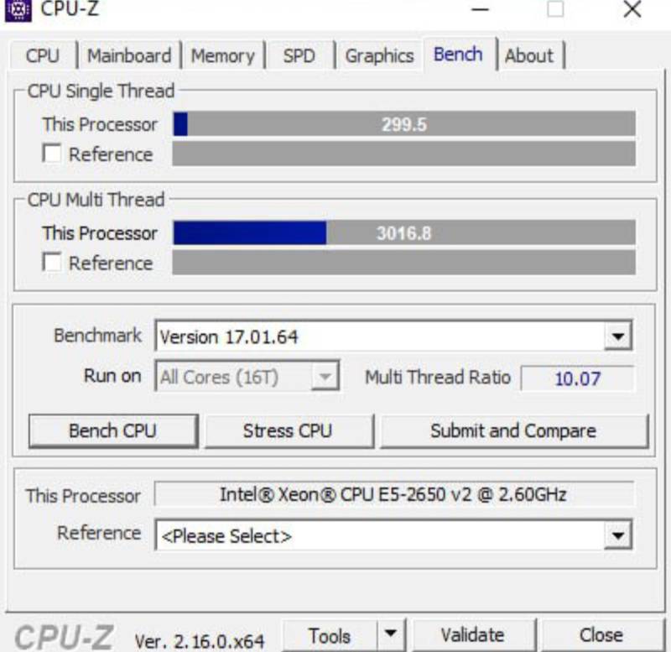Screen dimensions: 671x652
Task: Click the Multi Thread Ratio value field
Action: pyautogui.click(x=578, y=378)
